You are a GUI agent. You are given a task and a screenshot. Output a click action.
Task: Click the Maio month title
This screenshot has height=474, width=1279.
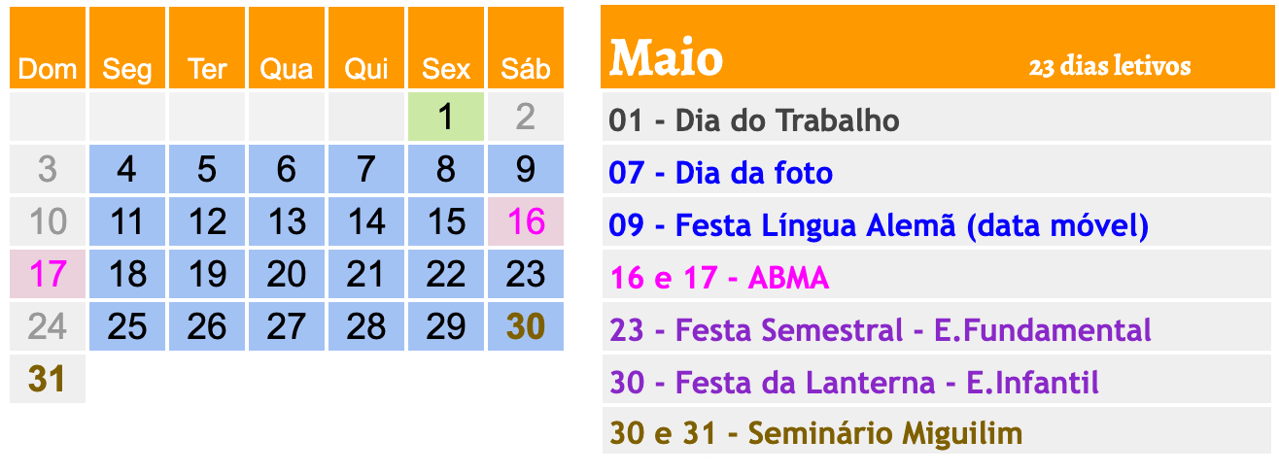point(667,58)
